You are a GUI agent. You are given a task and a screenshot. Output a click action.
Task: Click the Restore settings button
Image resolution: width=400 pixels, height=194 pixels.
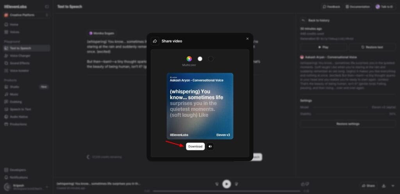point(348,124)
